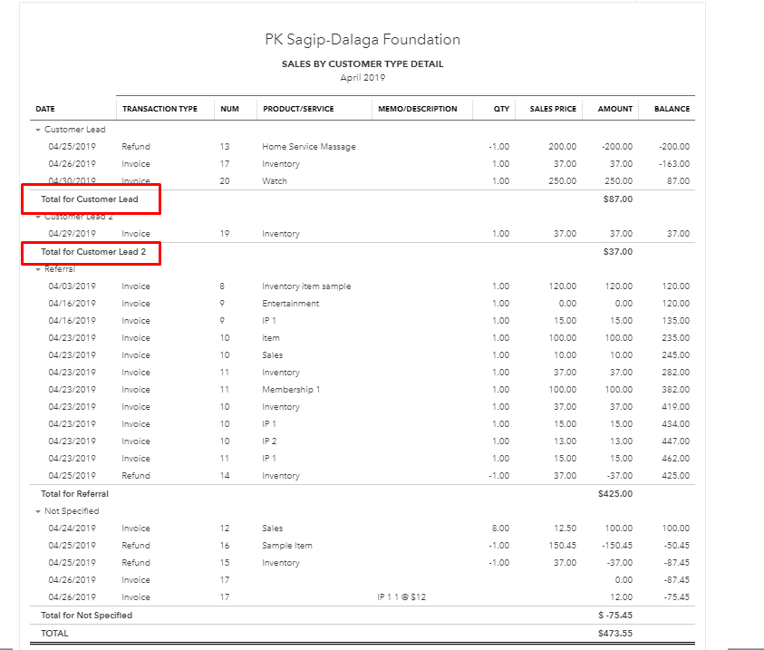The width and height of the screenshot is (764, 650).
Task: Open the Entertainment invoice row
Action: pyautogui.click(x=363, y=304)
